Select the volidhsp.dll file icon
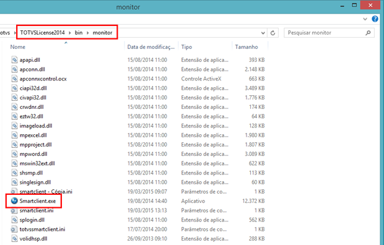Image resolution: width=384 pixels, height=245 pixels. 14,239
